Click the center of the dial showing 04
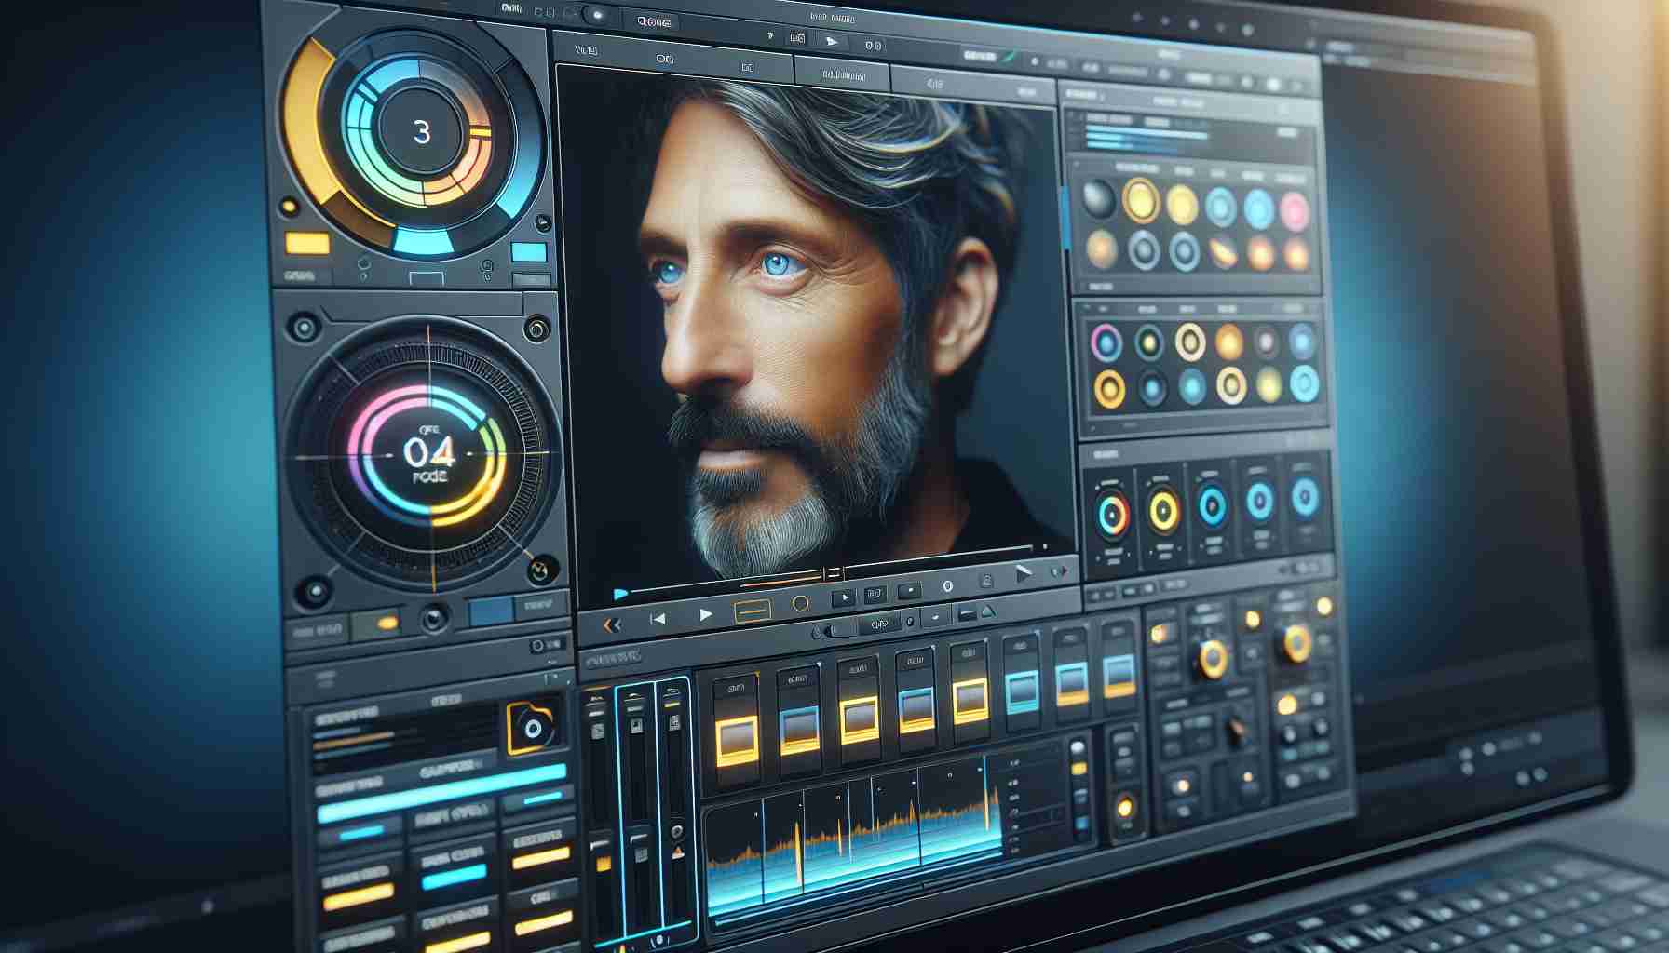This screenshot has width=1669, height=953. 429,453
